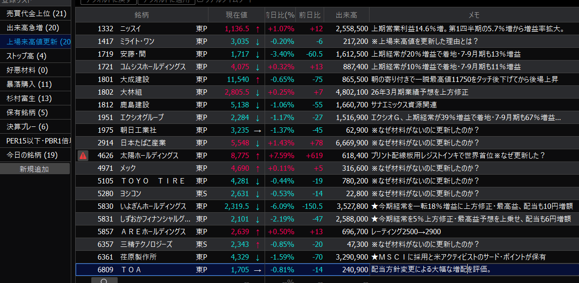Edit the memo field of the ＴＯＡ row
Viewport: 579px width, 283px height.
(474, 270)
